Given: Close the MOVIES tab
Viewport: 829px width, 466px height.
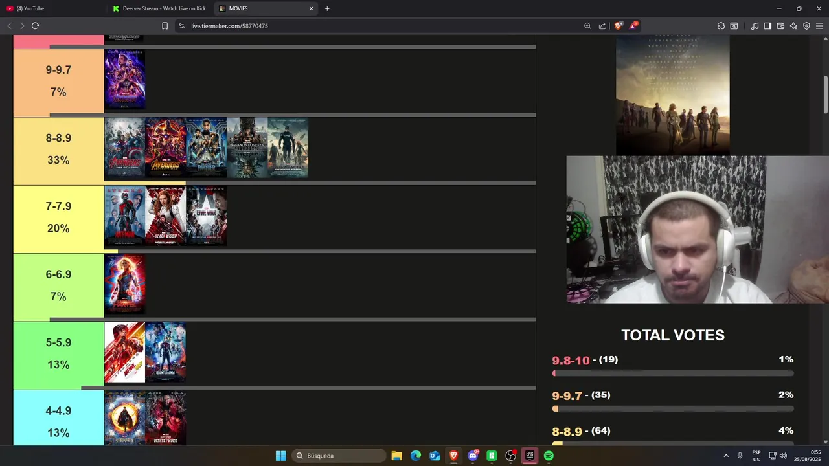Looking at the screenshot, I should click(311, 8).
